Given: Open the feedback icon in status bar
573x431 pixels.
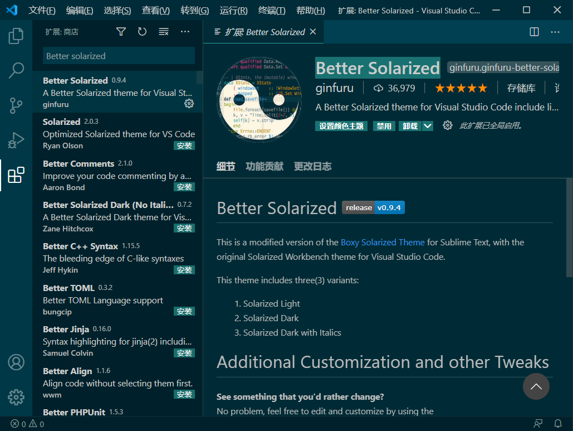Looking at the screenshot, I should point(538,424).
